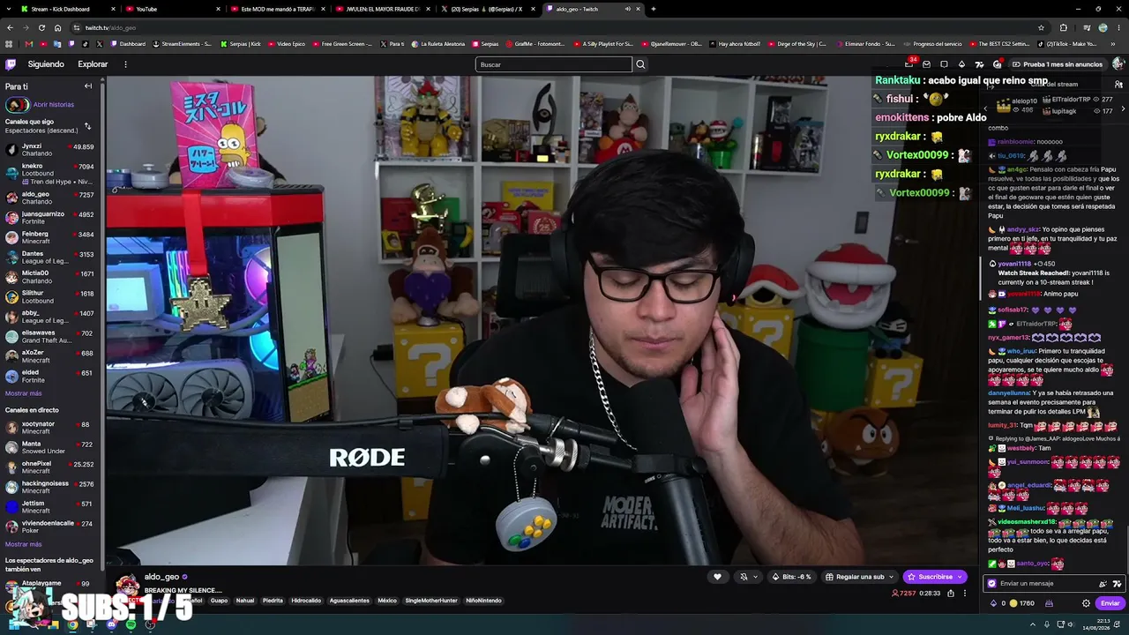Open the Hype Train cake icon in chat

1049,603
